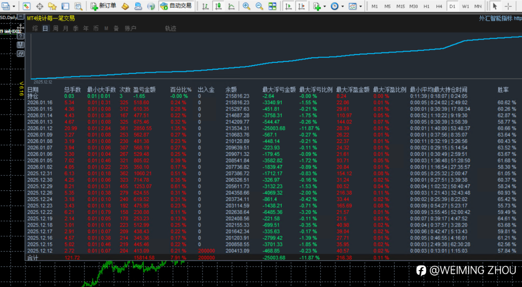
Task: Open the Data Window crosshair-circle icon
Action: pyautogui.click(x=40, y=6)
